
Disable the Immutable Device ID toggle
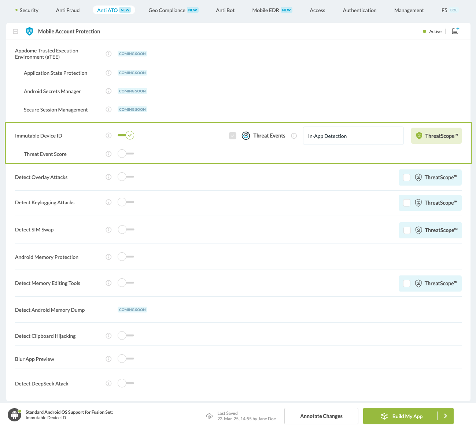125,135
